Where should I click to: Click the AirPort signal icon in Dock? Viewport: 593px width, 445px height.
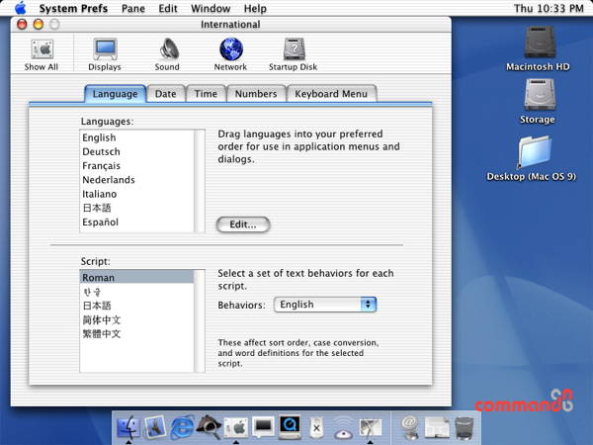click(x=343, y=428)
